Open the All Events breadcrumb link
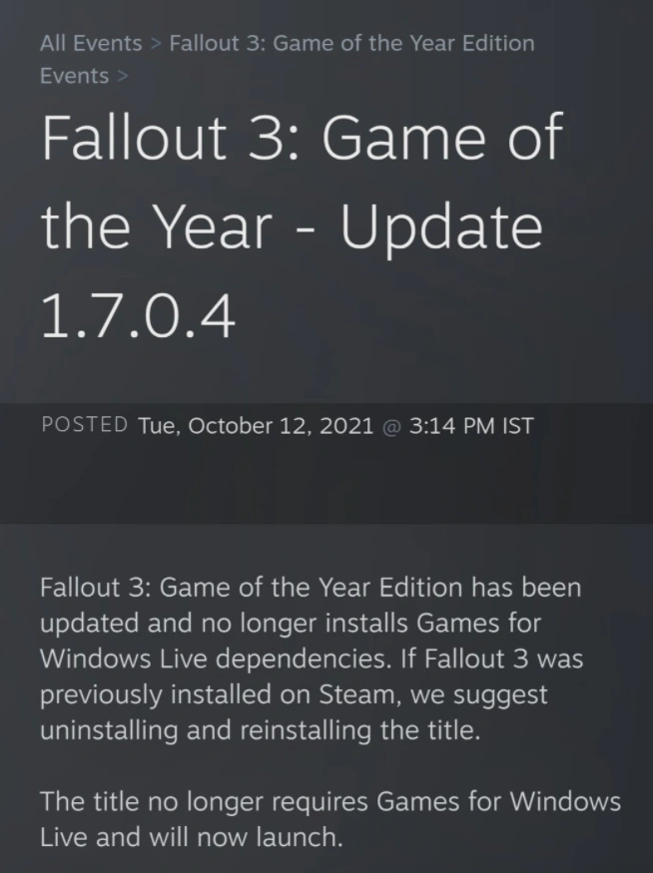653x873 pixels. pos(91,44)
